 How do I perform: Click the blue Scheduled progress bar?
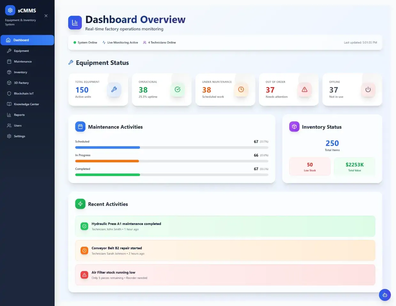pos(108,148)
